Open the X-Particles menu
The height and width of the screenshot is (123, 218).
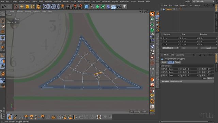click(124, 1)
